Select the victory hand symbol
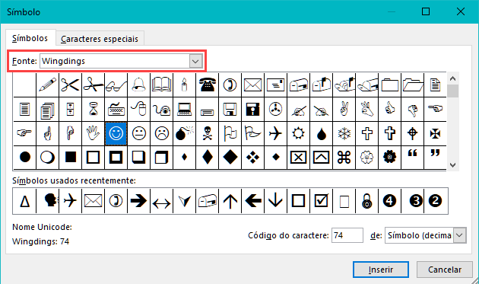Screen dimensions: 479x284 click(x=344, y=109)
